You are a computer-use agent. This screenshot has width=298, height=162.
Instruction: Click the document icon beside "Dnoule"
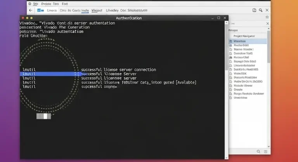(x=231, y=90)
